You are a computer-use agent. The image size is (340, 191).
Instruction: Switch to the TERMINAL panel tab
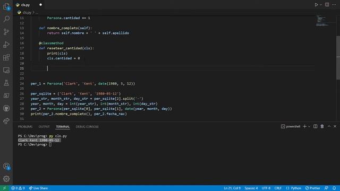tap(63, 127)
